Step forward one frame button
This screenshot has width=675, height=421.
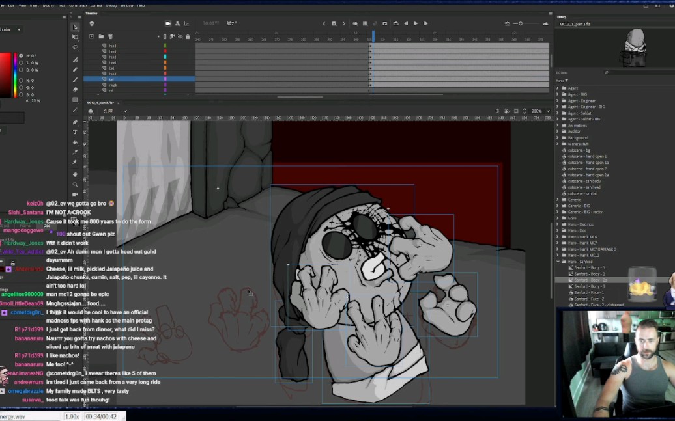coord(425,23)
